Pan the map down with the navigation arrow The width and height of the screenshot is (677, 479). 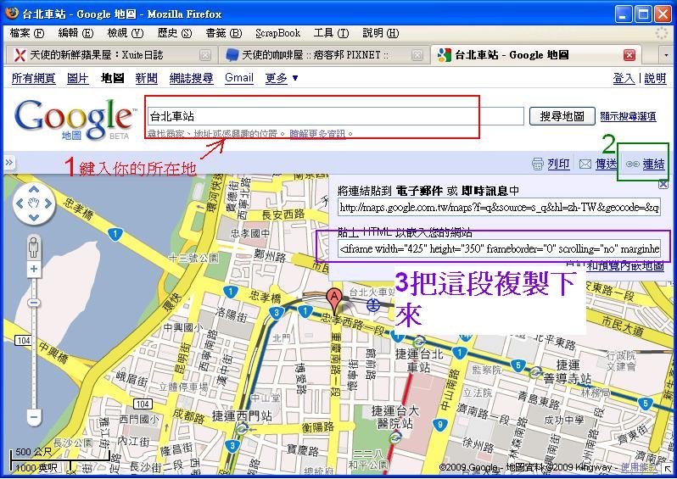[34, 217]
